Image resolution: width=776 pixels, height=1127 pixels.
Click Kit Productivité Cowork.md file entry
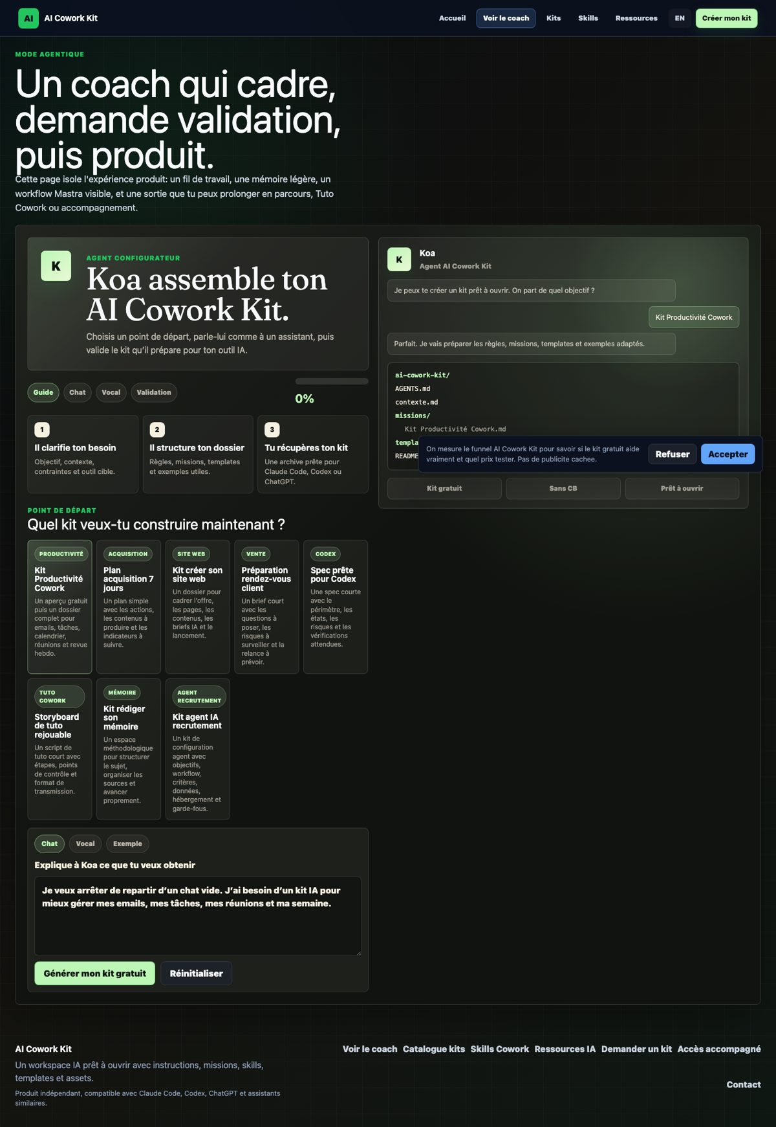click(455, 429)
